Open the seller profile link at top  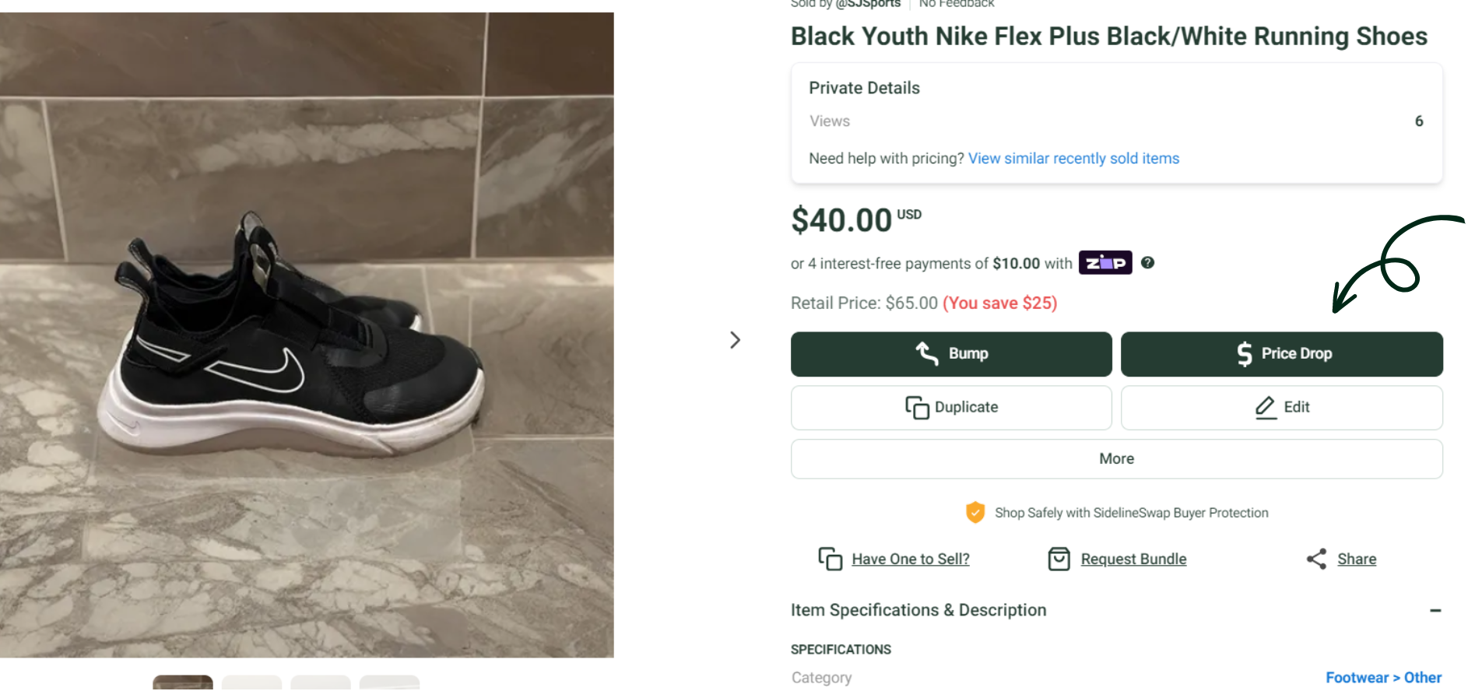tap(867, 4)
